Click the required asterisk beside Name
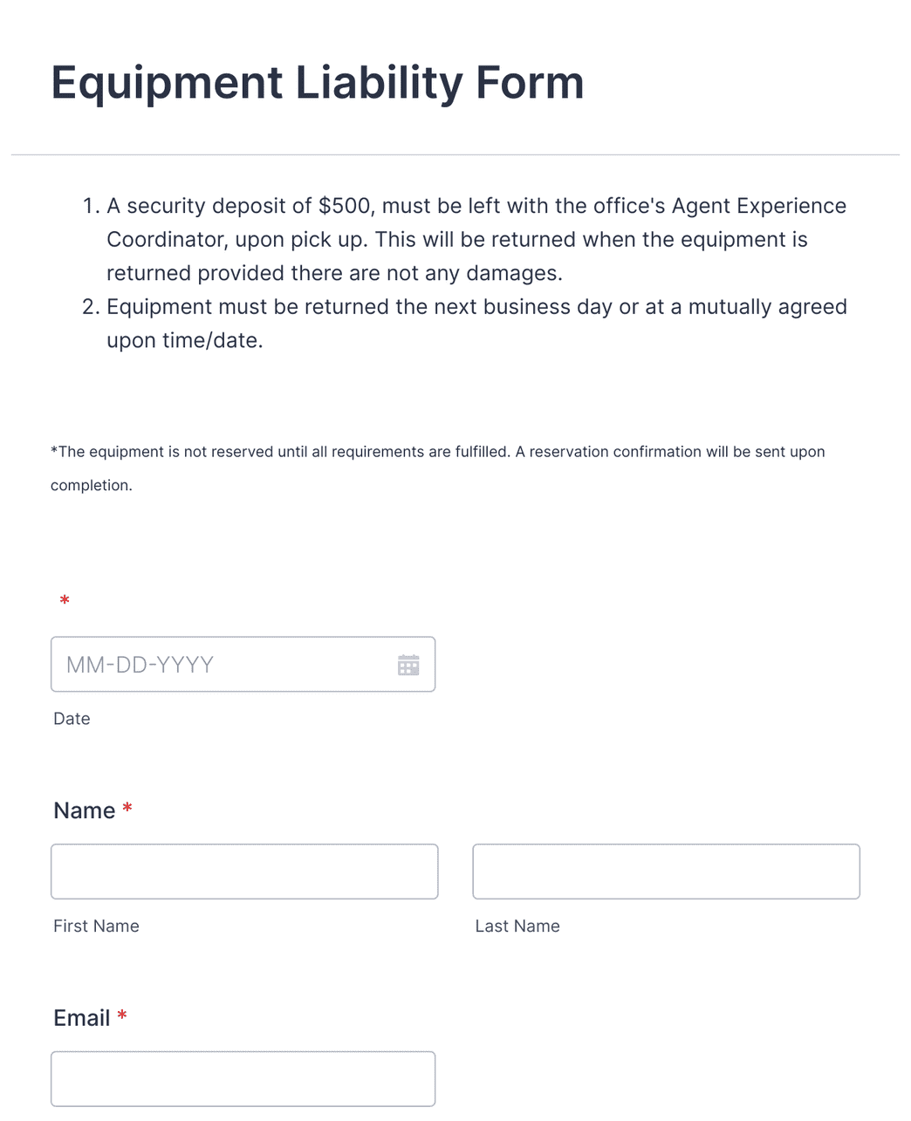The height and width of the screenshot is (1121, 911). [127, 809]
